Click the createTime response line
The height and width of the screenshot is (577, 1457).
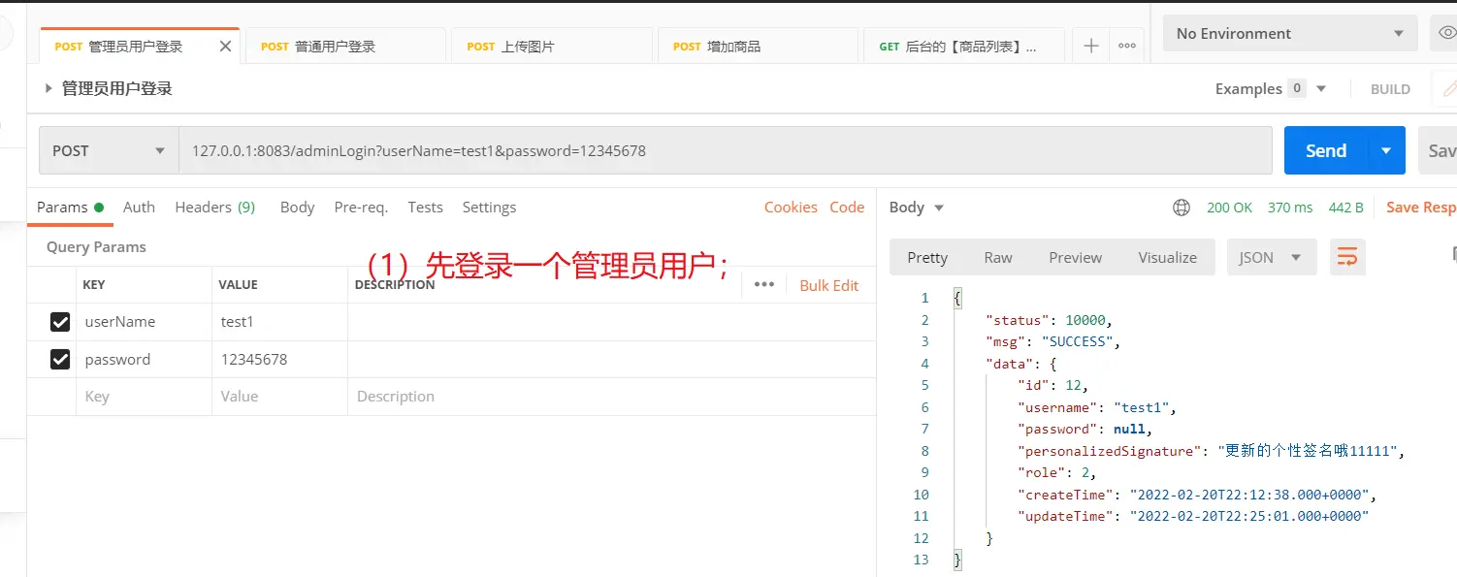pos(1196,495)
